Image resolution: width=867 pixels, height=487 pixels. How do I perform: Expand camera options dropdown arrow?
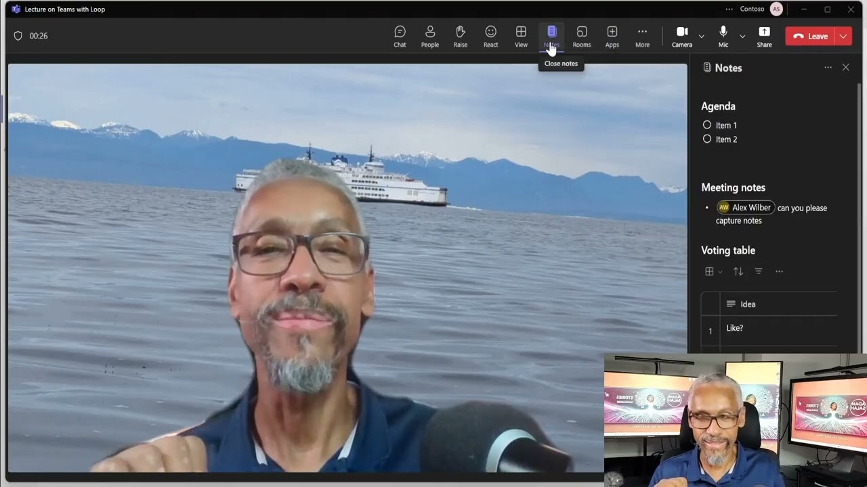pyautogui.click(x=702, y=36)
